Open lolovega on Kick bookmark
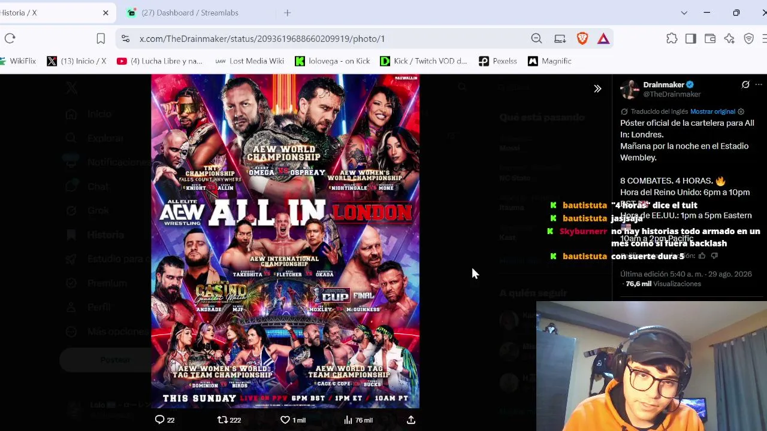 [x=333, y=61]
